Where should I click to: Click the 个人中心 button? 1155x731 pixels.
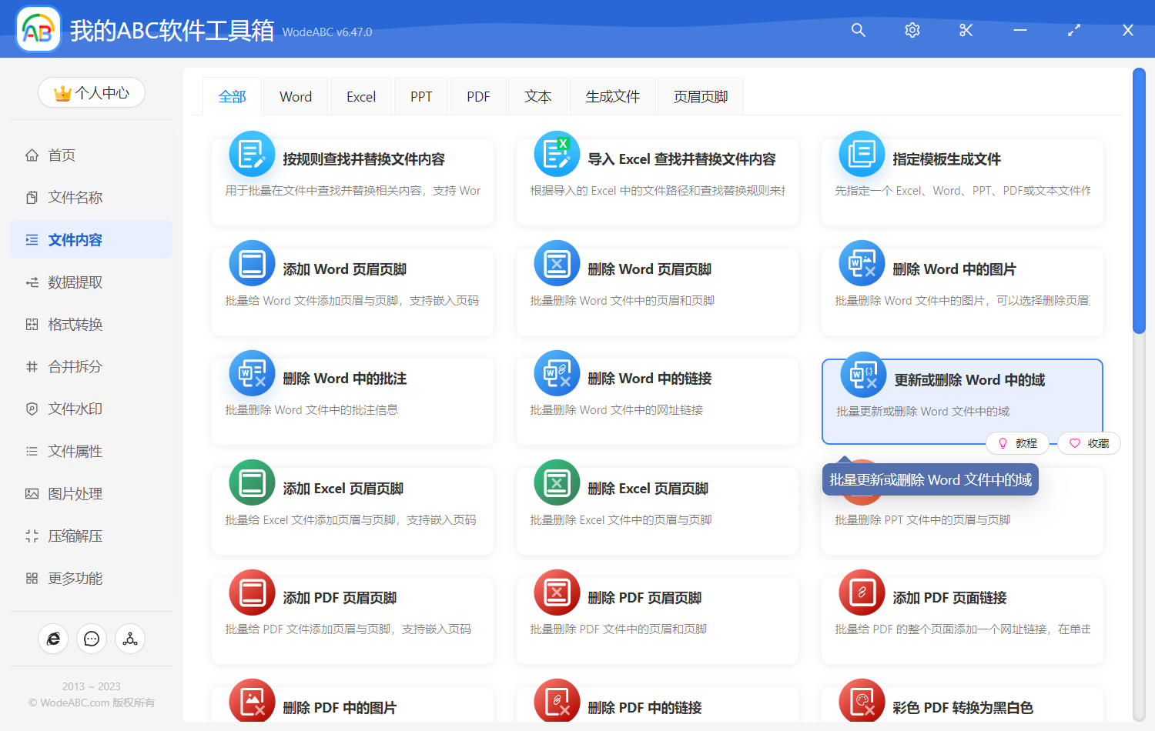92,92
